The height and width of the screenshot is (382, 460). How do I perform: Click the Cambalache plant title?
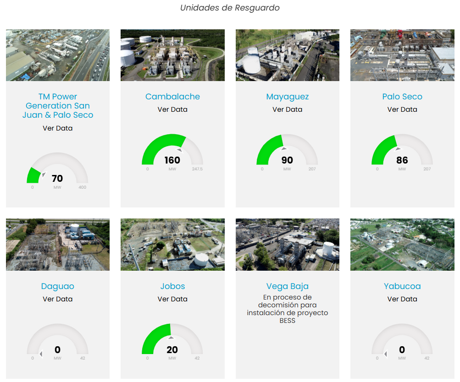pyautogui.click(x=172, y=97)
